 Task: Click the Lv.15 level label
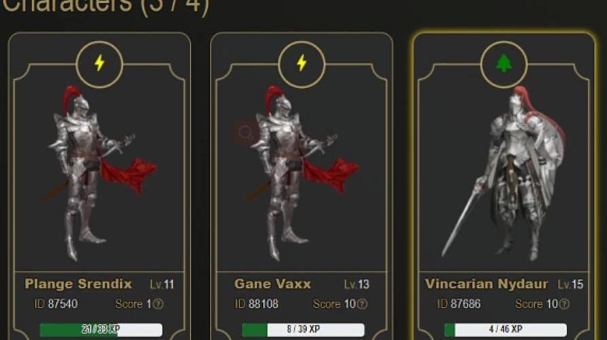click(x=570, y=285)
